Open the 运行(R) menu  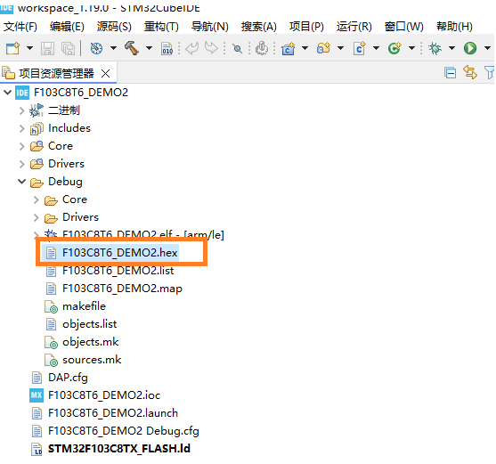[354, 27]
